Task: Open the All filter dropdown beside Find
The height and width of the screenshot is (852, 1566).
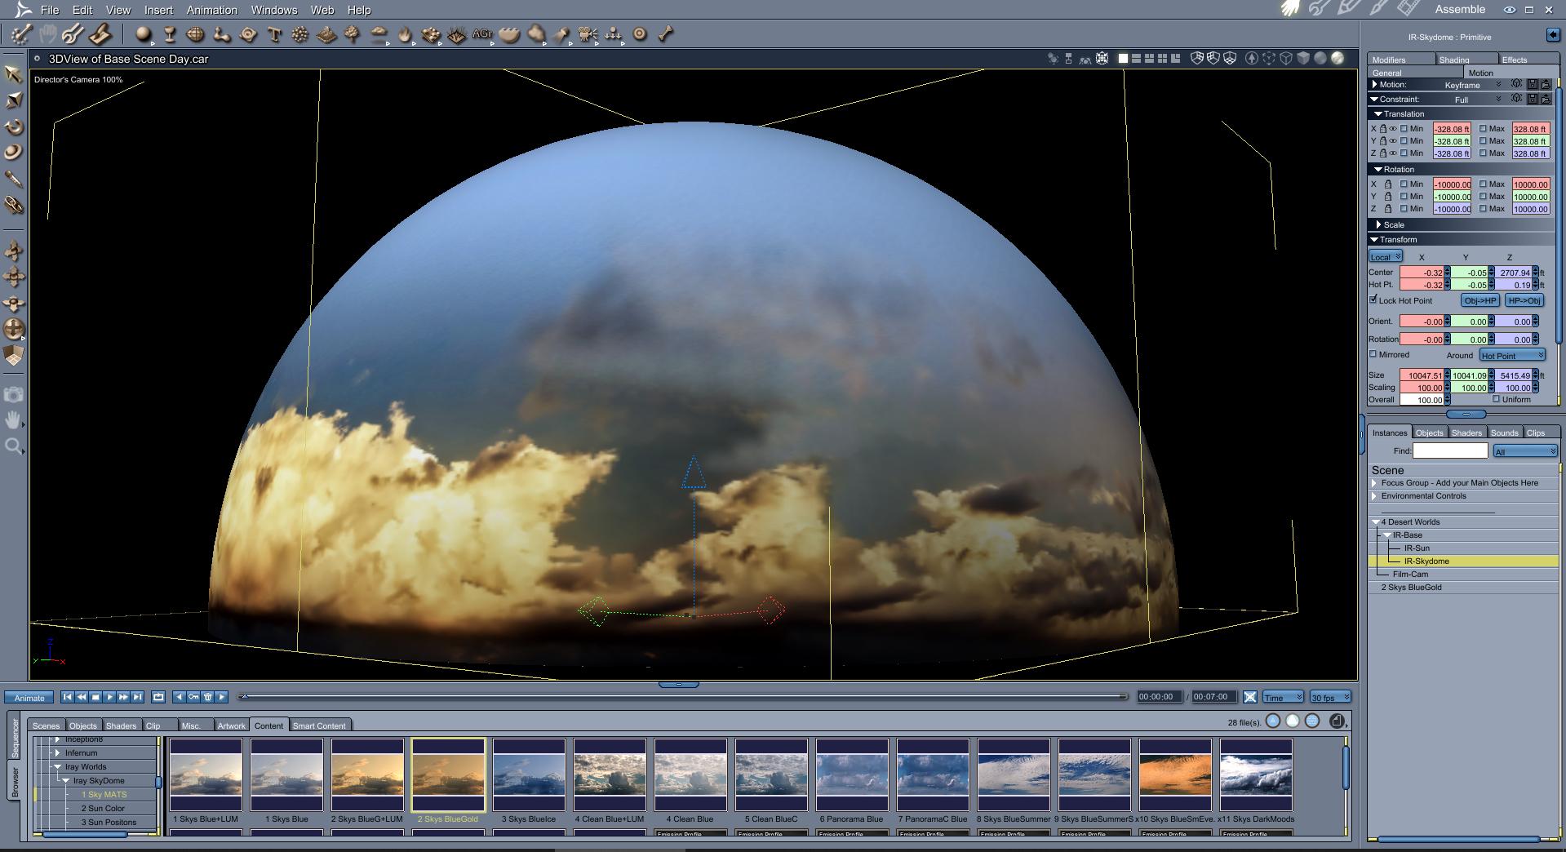Action: point(1524,451)
